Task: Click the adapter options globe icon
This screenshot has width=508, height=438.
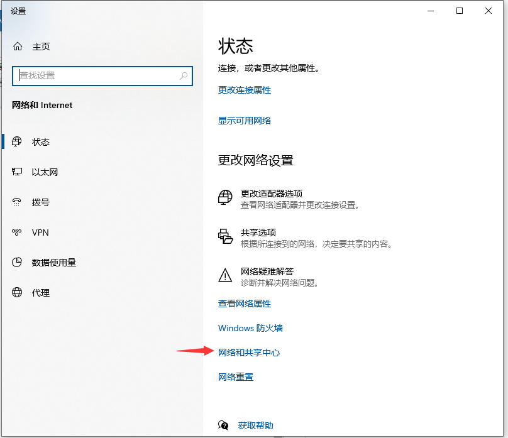Action: coord(225,198)
